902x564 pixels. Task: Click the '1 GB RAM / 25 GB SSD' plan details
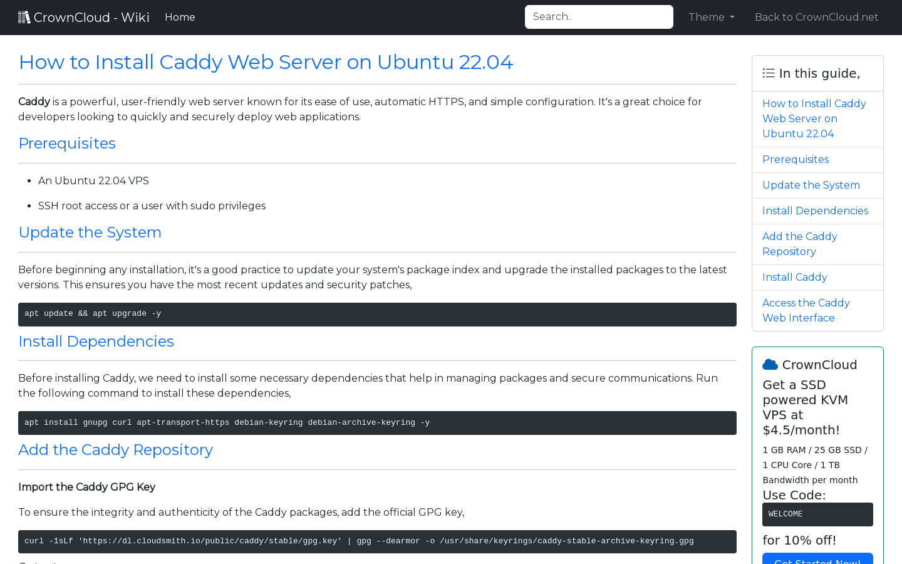[x=815, y=465]
